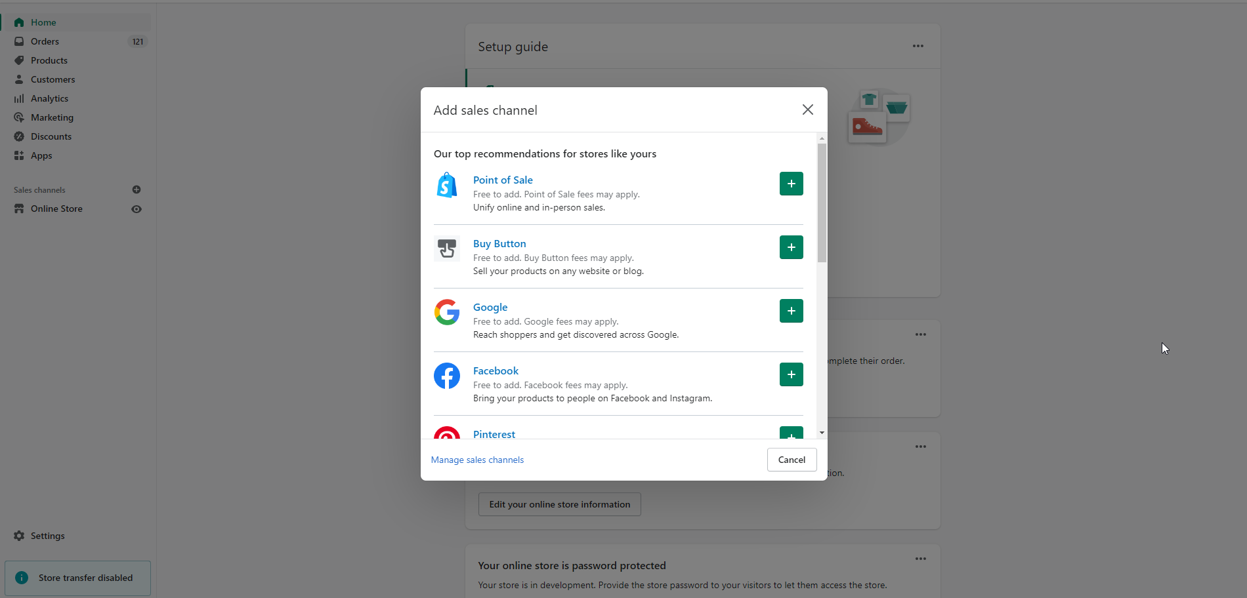
Task: Add the Pinterest sales channel
Action: click(791, 433)
